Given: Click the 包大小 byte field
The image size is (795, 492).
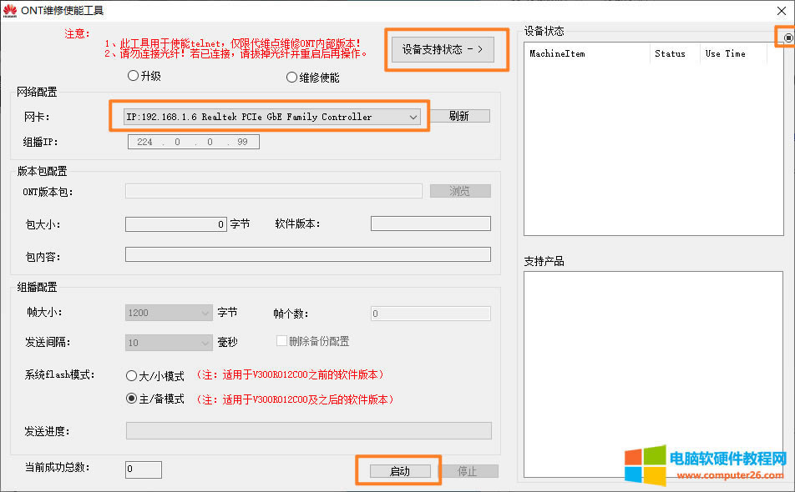Looking at the screenshot, I should [x=176, y=223].
